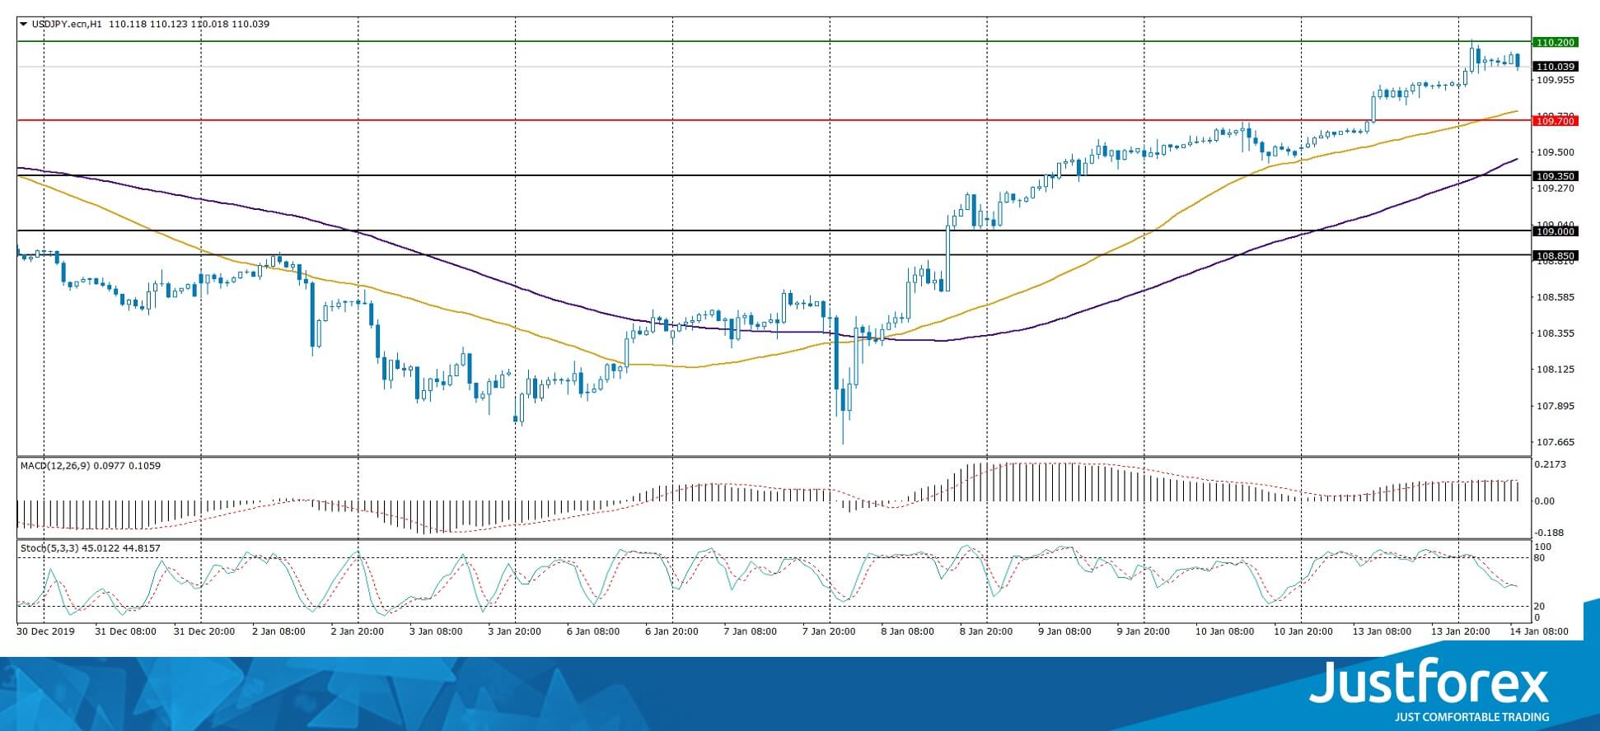1600x731 pixels.
Task: Click the 109.270 price scale value
Action: tap(1556, 188)
